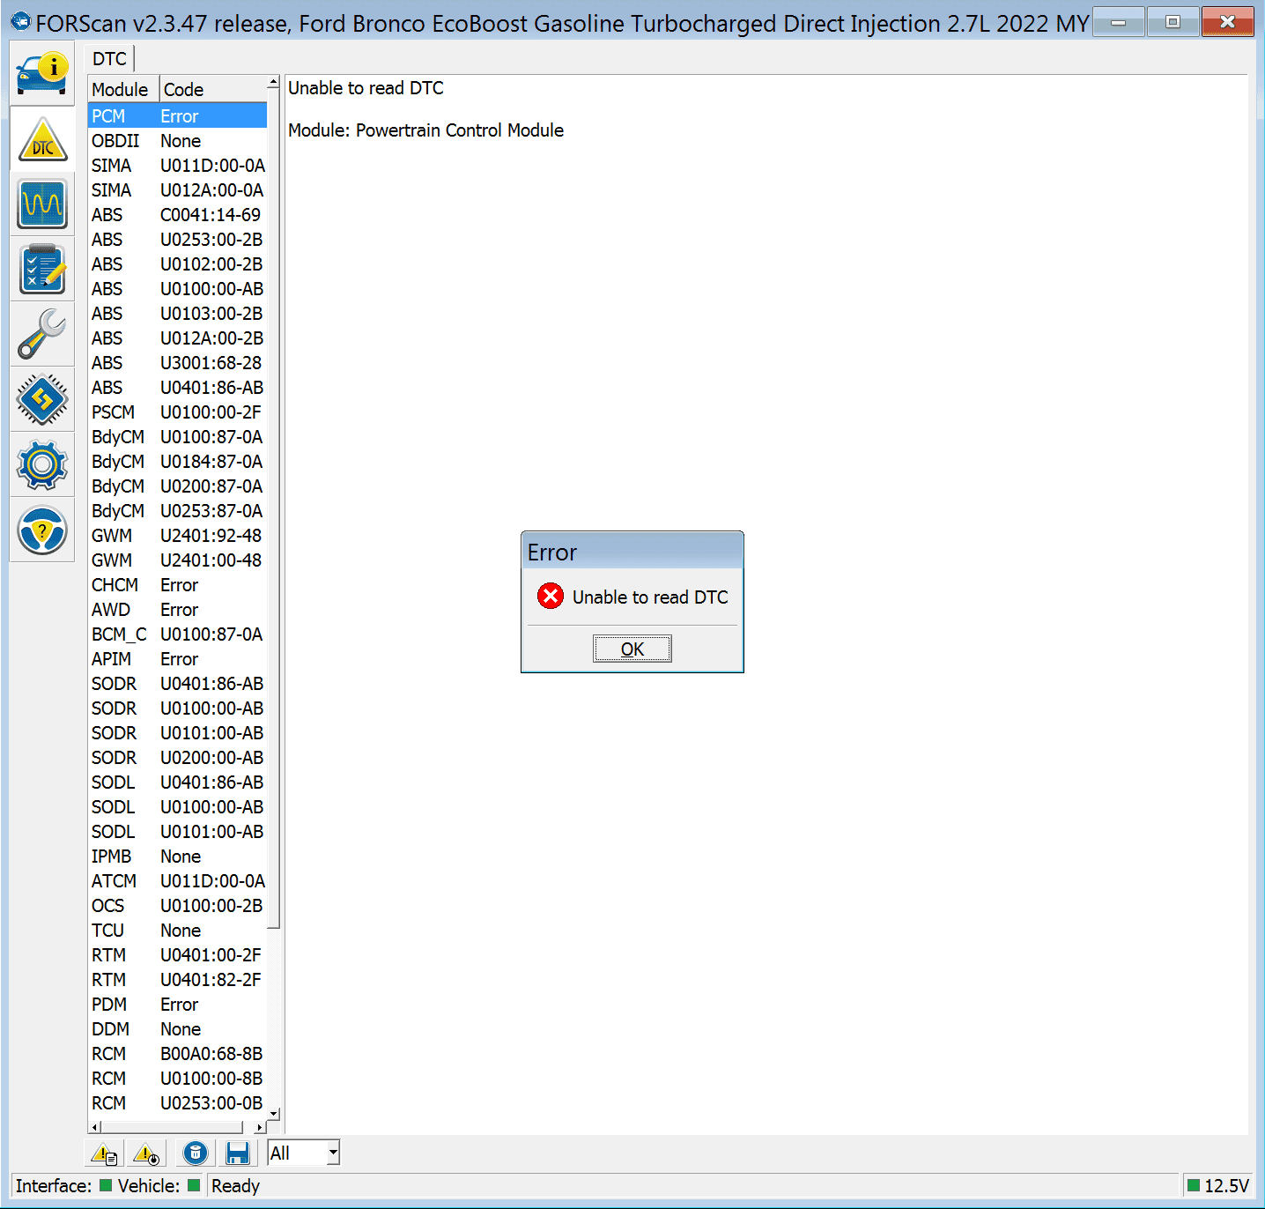Screen dimensions: 1265x1209
Task: Select the IPMB None row
Action: point(177,857)
